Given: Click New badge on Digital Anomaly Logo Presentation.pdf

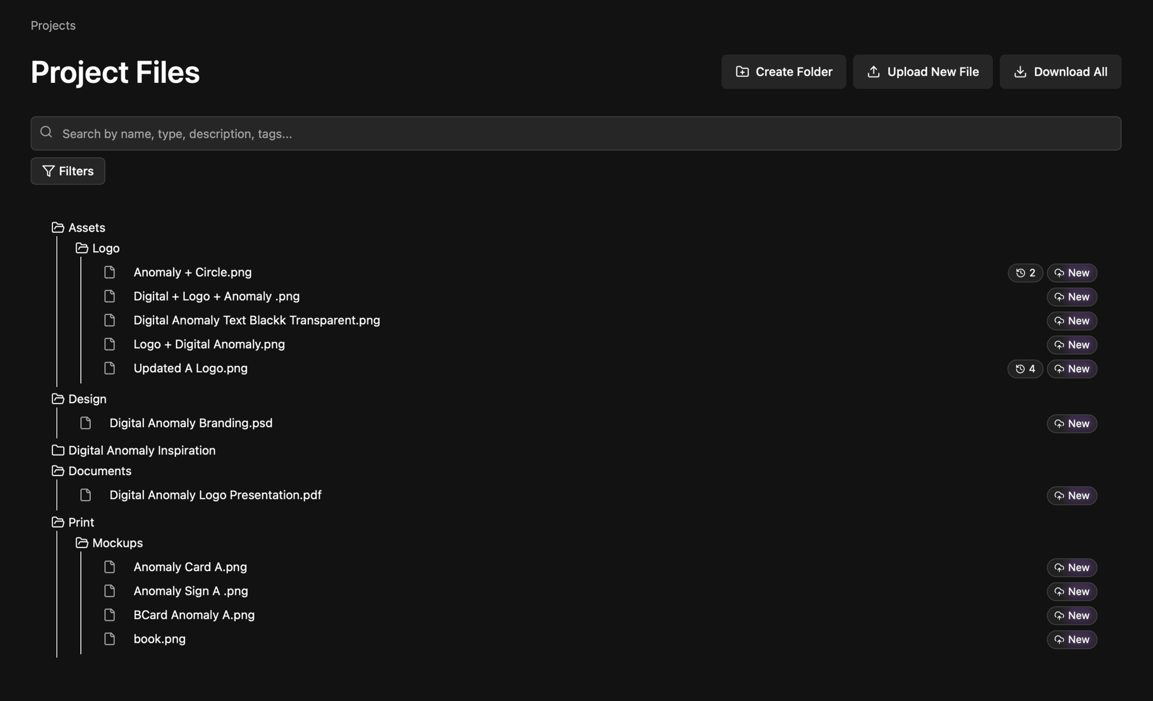Looking at the screenshot, I should (1072, 495).
